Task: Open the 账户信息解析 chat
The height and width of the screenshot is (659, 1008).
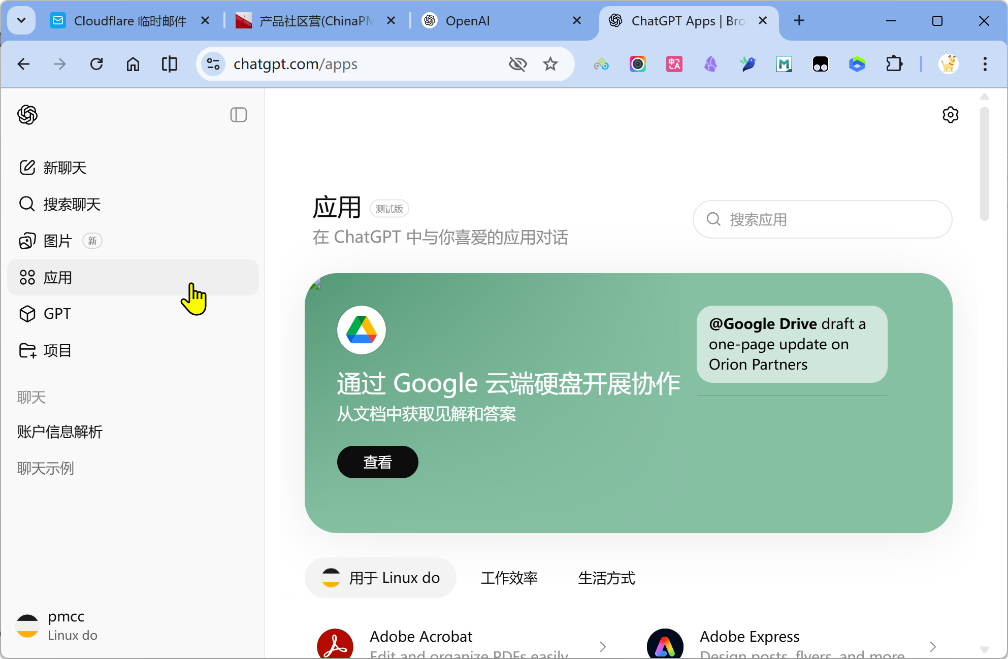Action: 60,432
